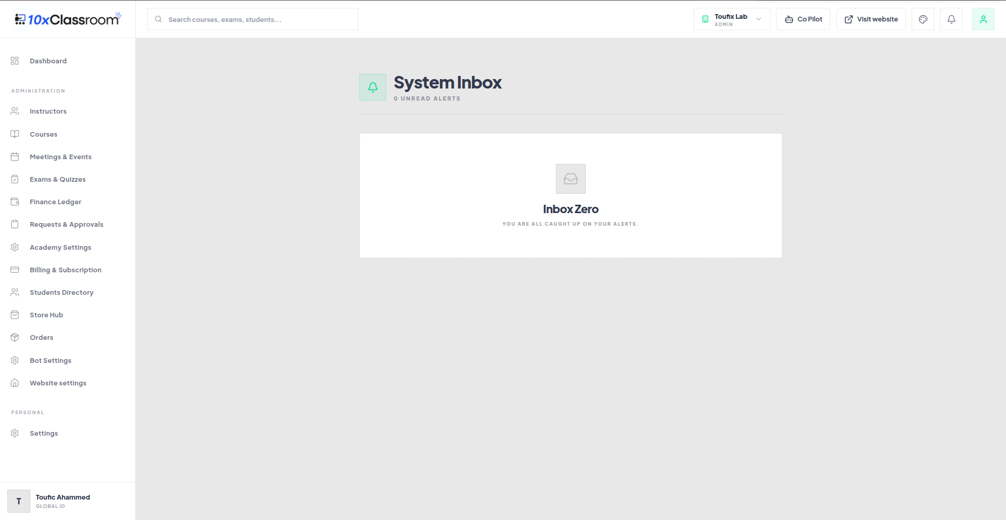Click the Inbox Zero tray icon
The width and height of the screenshot is (1006, 520).
(571, 179)
